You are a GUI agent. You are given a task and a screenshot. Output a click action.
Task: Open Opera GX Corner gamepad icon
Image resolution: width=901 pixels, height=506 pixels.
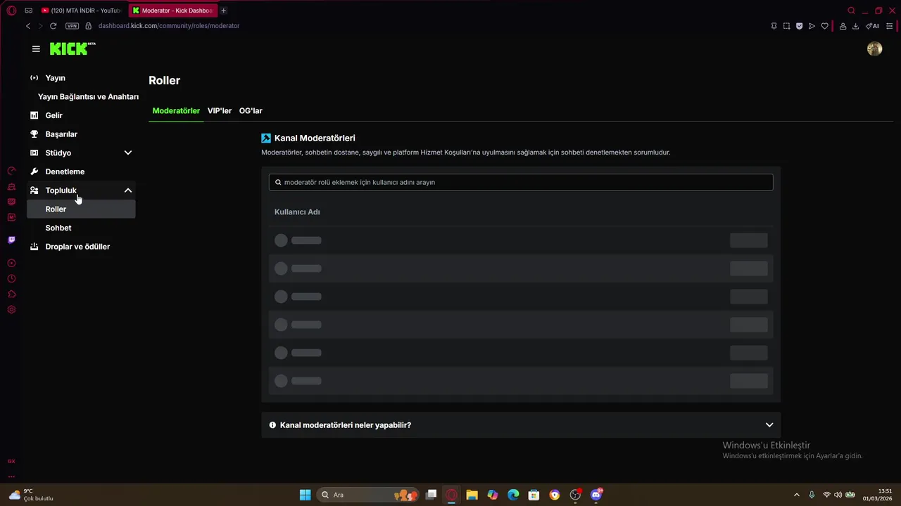(x=29, y=11)
